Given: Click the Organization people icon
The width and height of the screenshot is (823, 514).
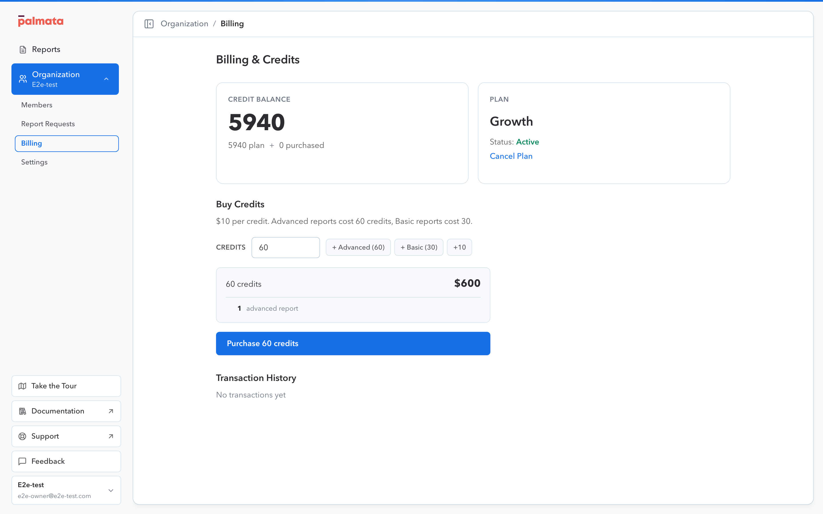Looking at the screenshot, I should [x=23, y=79].
